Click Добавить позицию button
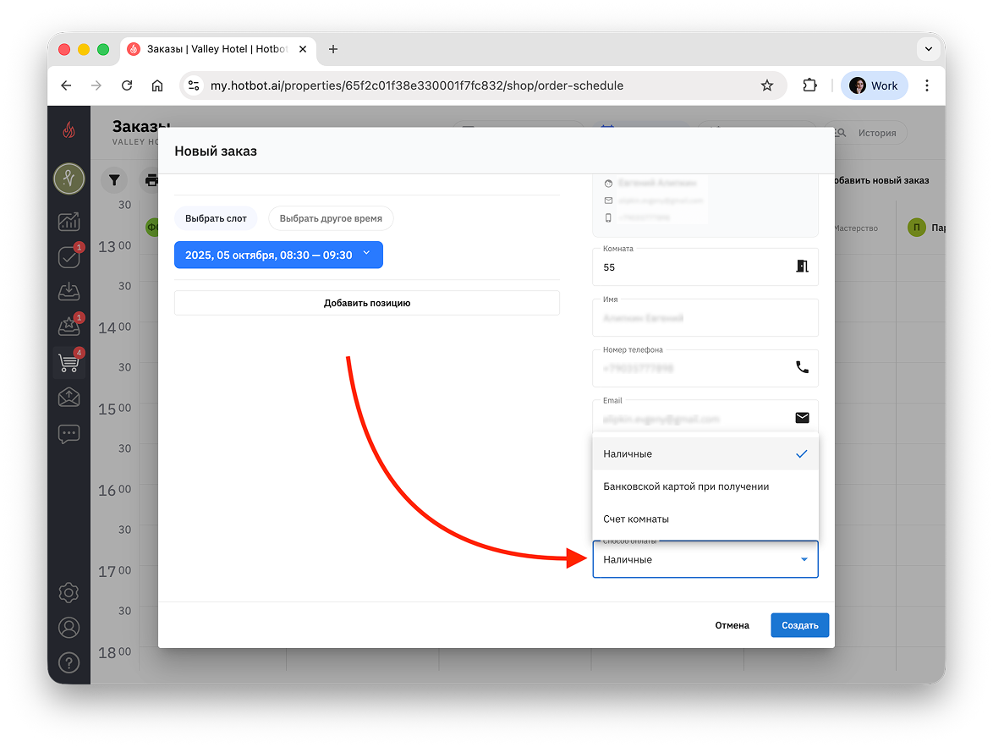The height and width of the screenshot is (747, 993). coord(367,303)
